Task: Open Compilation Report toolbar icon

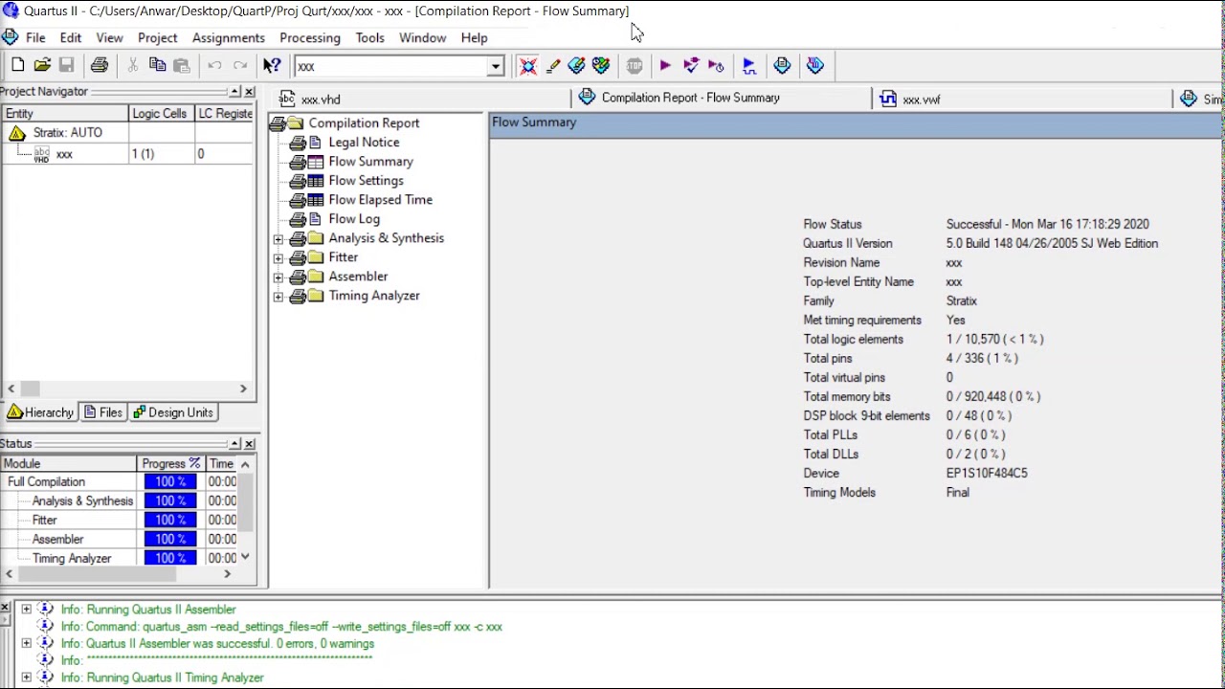Action: pyautogui.click(x=782, y=65)
